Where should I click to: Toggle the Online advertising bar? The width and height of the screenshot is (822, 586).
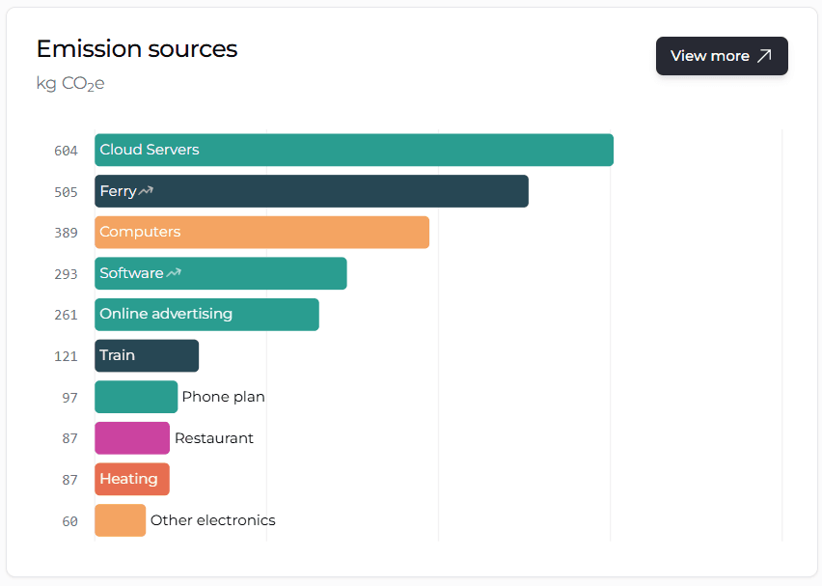point(205,314)
